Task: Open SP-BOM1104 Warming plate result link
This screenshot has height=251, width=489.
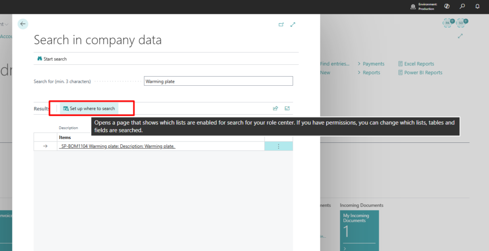Action: click(117, 146)
